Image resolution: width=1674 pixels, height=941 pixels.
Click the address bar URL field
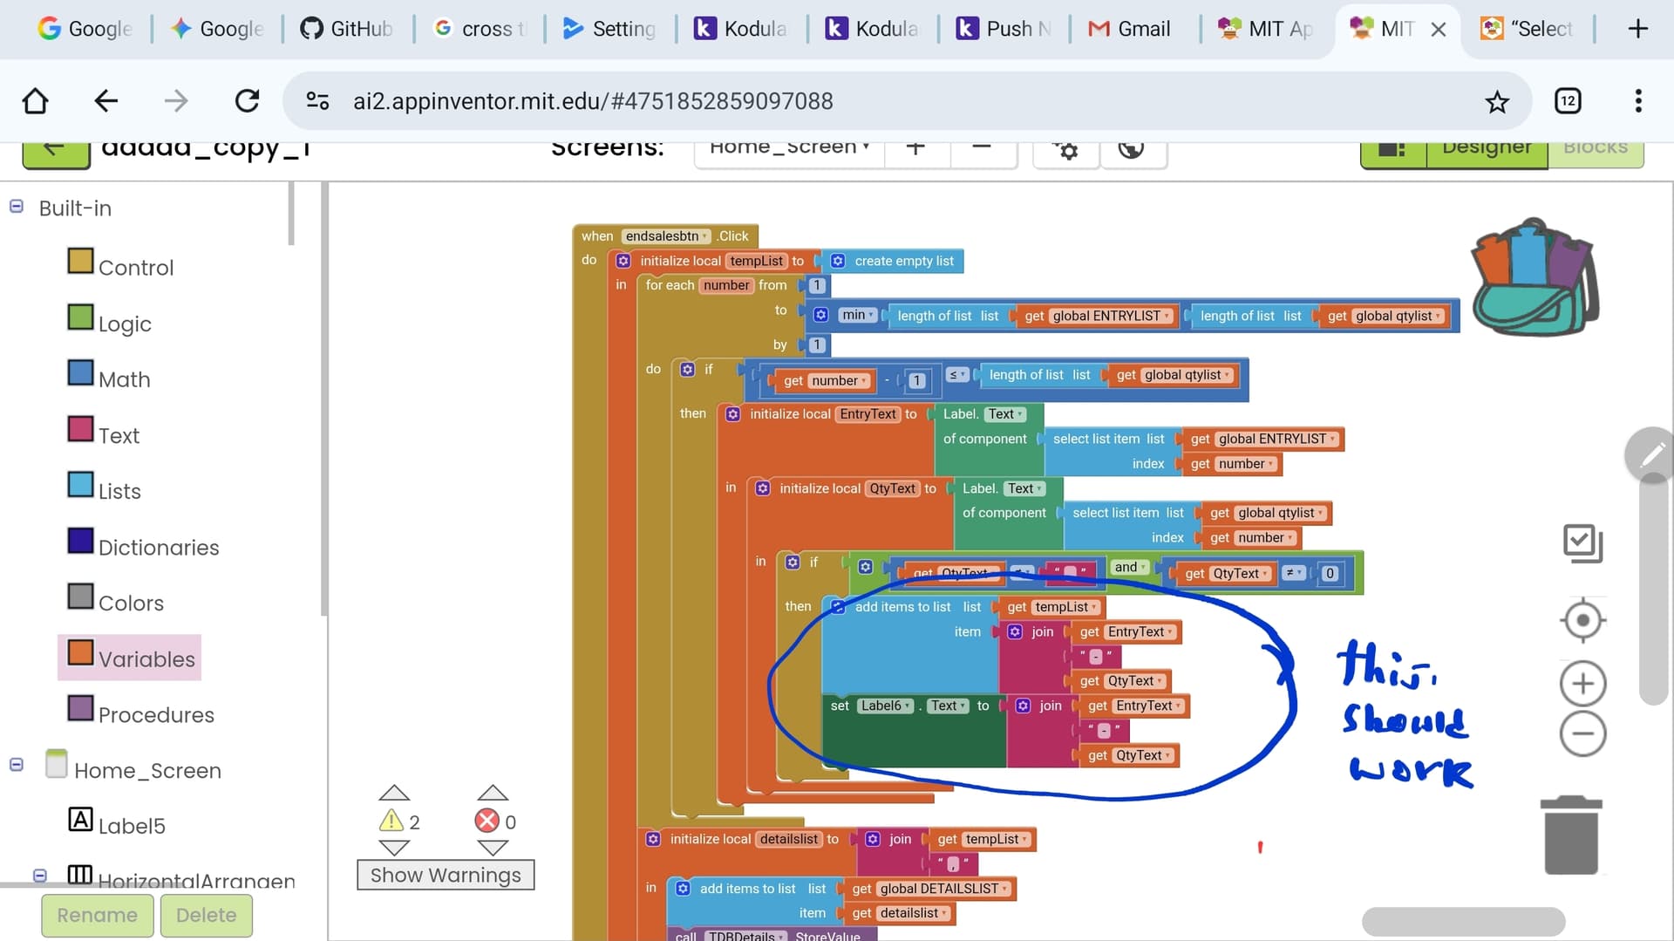pyautogui.click(x=593, y=101)
